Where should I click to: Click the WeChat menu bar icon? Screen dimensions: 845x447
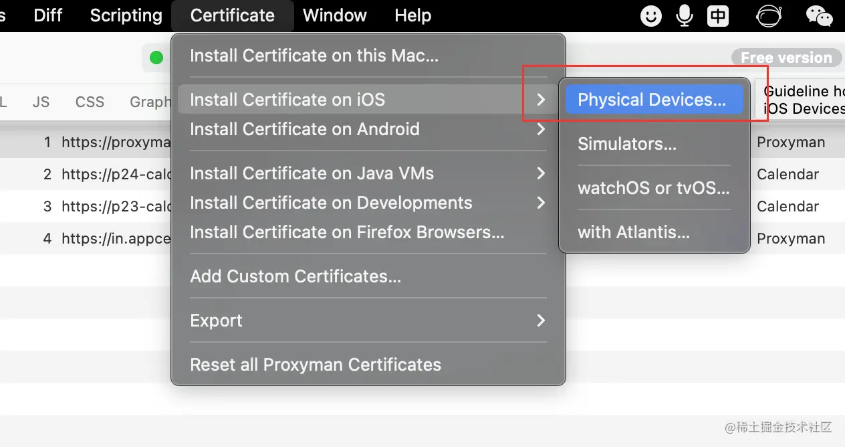[x=819, y=15]
